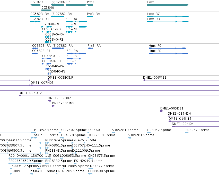Select EST RH01024.5prime
This screenshot has height=175, width=219.
47,143
